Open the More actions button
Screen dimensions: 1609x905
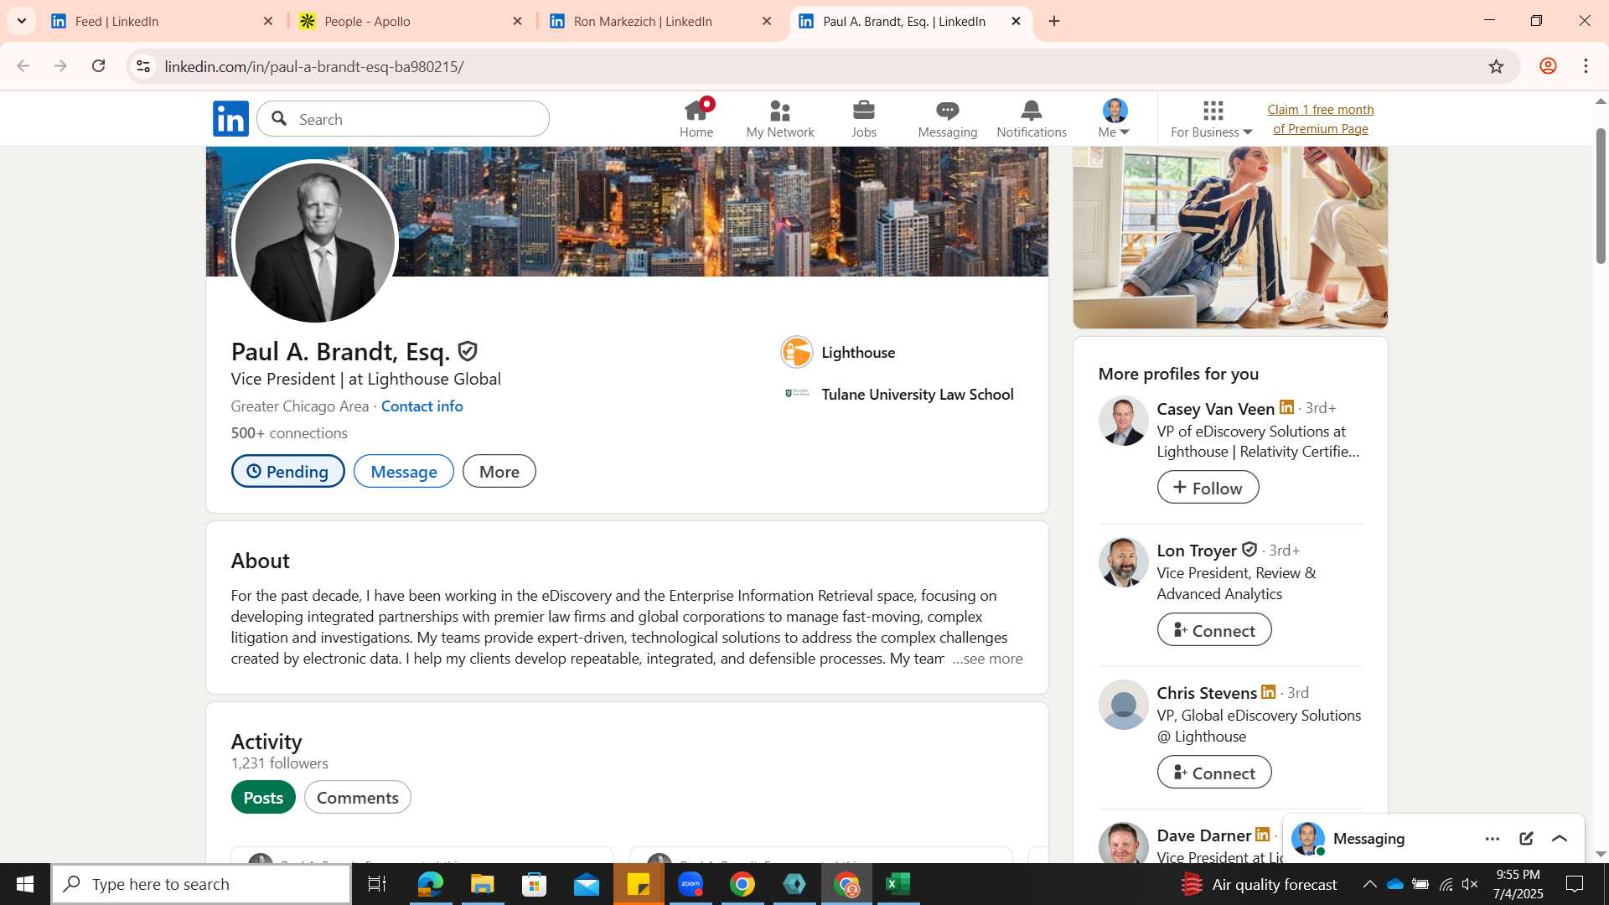tap(499, 472)
